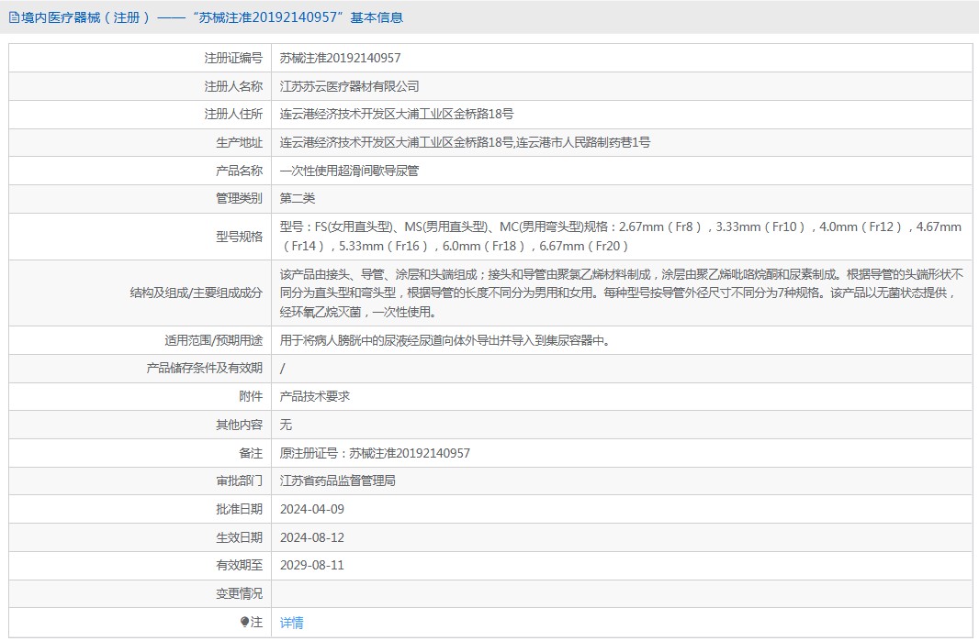979x641 pixels.
Task: Click the document icon beside the page title
Action: (x=12, y=17)
